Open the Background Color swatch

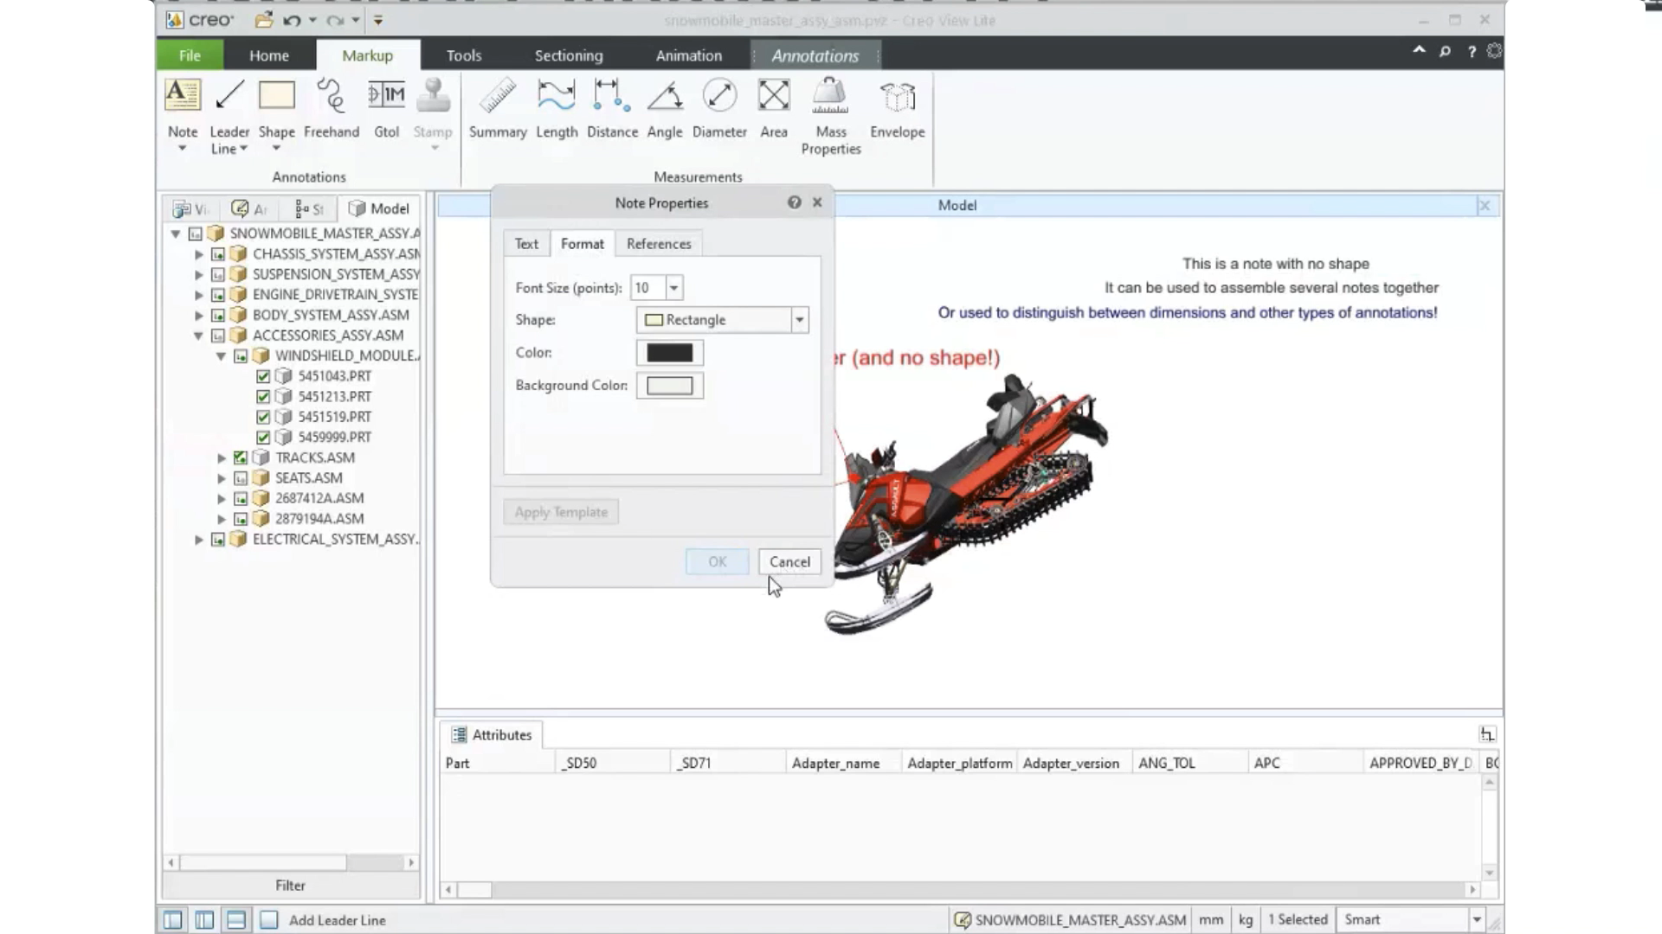coord(670,386)
